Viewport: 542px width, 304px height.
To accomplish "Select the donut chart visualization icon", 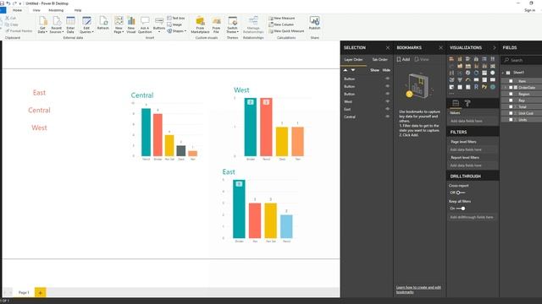I will point(476,73).
